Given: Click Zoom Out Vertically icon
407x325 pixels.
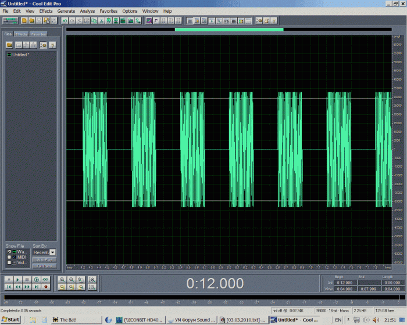Looking at the screenshot, I should tap(92, 287).
